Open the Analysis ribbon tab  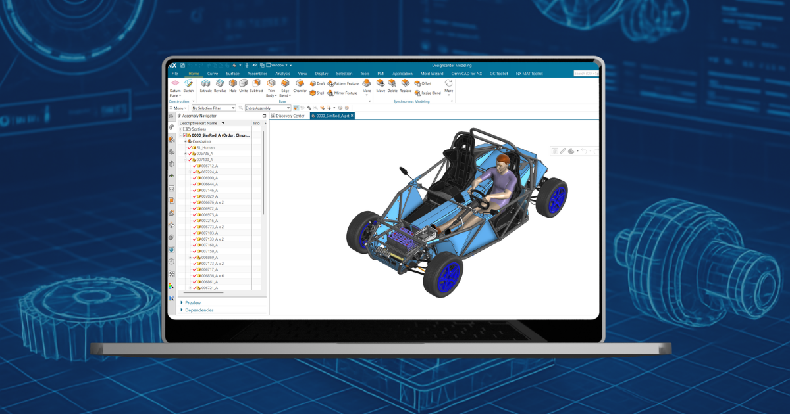point(282,74)
